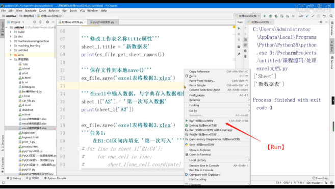Hide the Run panel with the minimize icon
The image size is (335, 189).
click(x=326, y=22)
